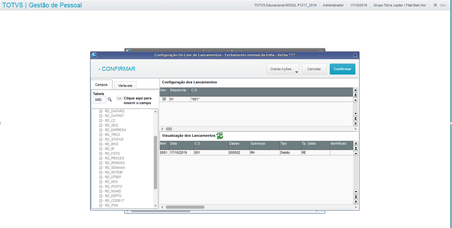This screenshot has width=452, height=228.
Task: Click down arrow of field tree scrollbar
Action: (156, 206)
